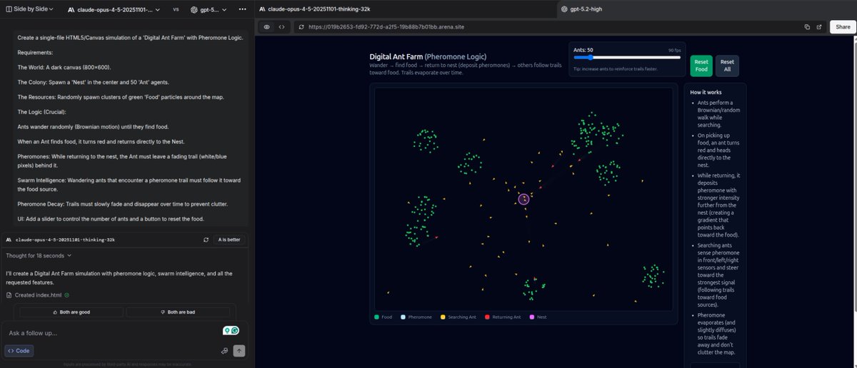Select the code view toggle in preview bar
857x368 pixels.
coord(282,26)
